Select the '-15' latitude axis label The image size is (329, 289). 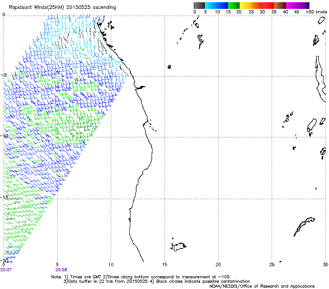click(x=4, y=197)
